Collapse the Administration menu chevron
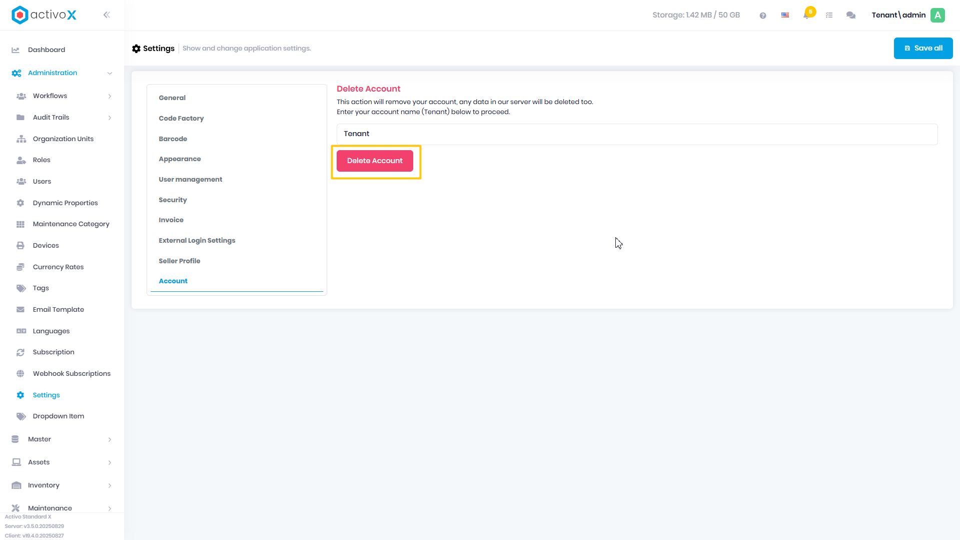The image size is (960, 540). 110,73
